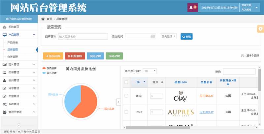264x134 pixels.
Task: Select 品牌管理 submenu item
Action: [x=13, y=50]
